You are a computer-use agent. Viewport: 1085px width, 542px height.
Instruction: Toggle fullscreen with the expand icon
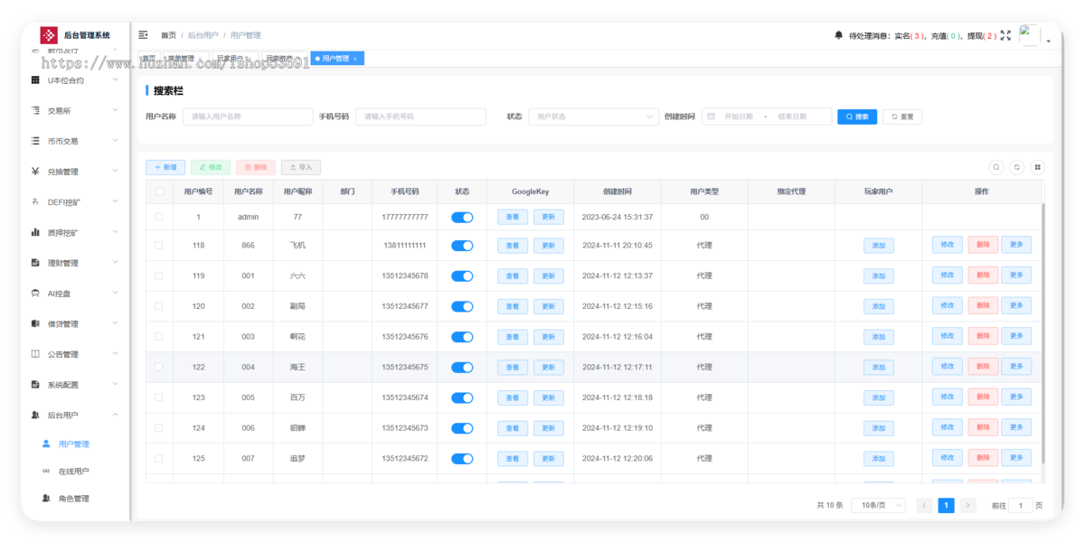pyautogui.click(x=1005, y=35)
